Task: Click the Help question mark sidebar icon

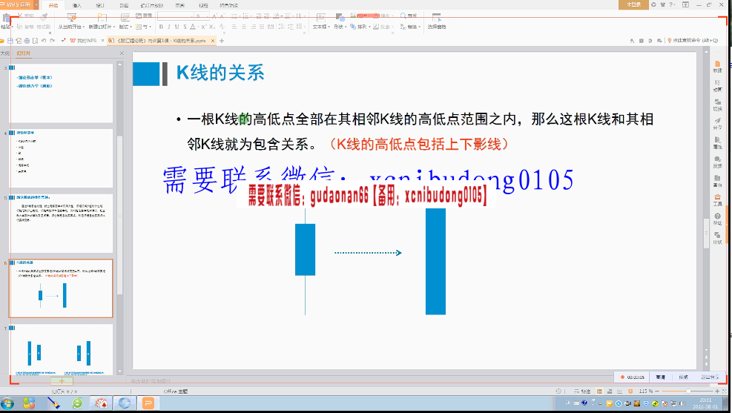Action: click(x=717, y=219)
